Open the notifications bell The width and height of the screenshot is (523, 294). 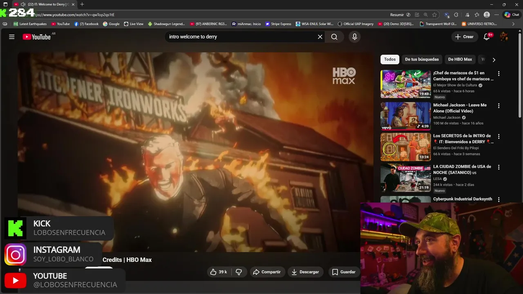pyautogui.click(x=487, y=37)
